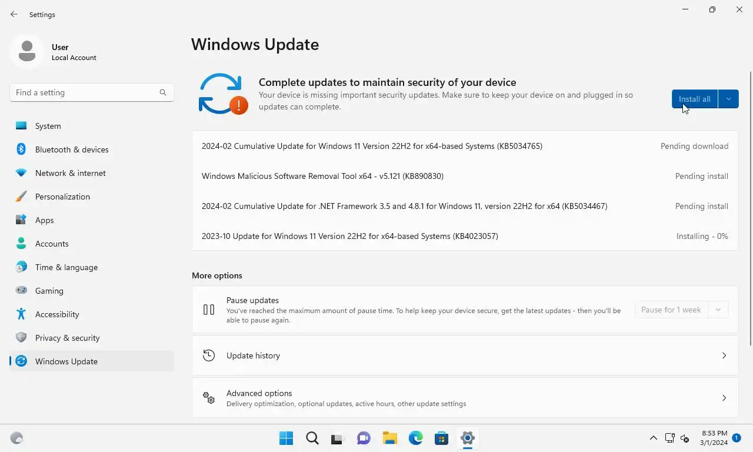Show hidden tray icons chevron
753x452 pixels.
click(653, 438)
